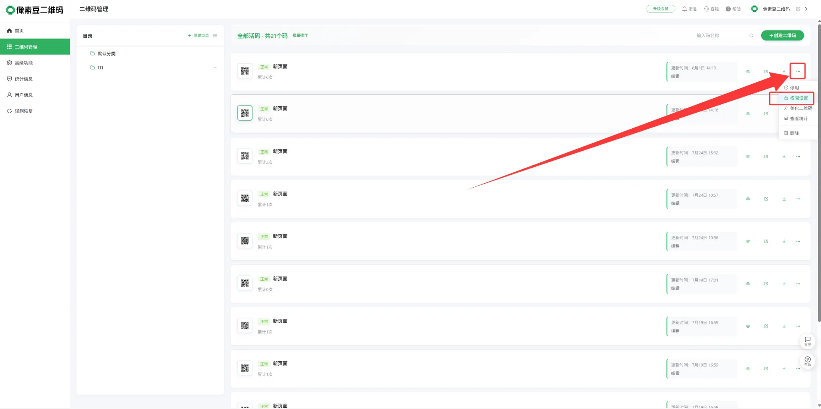Open the 消息 notifications bell
Screen dimensions: 821x409
pos(689,9)
